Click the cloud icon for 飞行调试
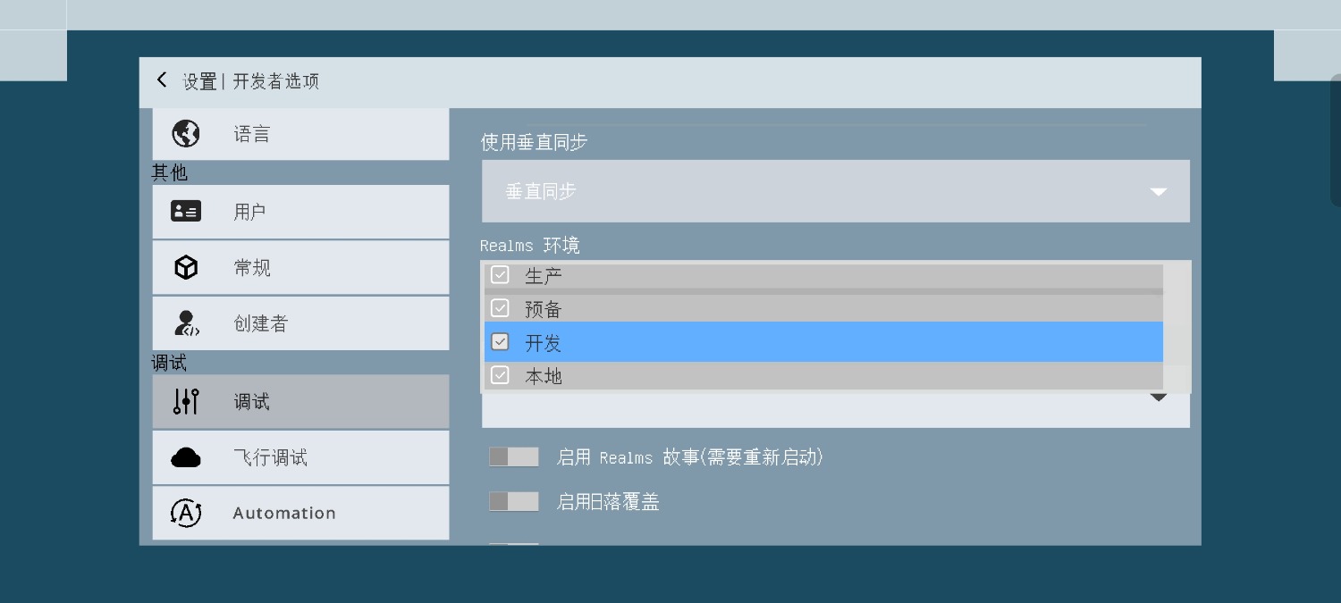The width and height of the screenshot is (1341, 603). pos(186,457)
